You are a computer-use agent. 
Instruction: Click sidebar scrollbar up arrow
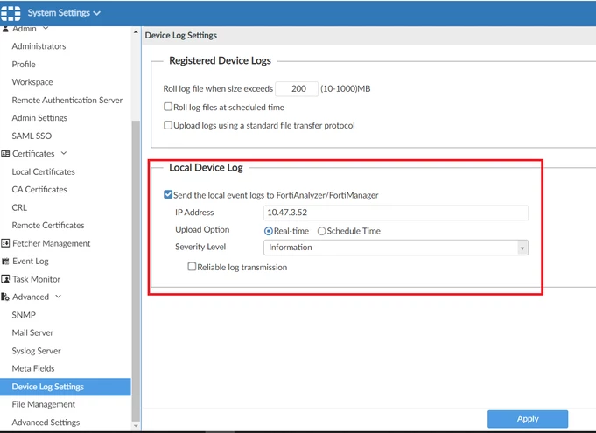136,32
